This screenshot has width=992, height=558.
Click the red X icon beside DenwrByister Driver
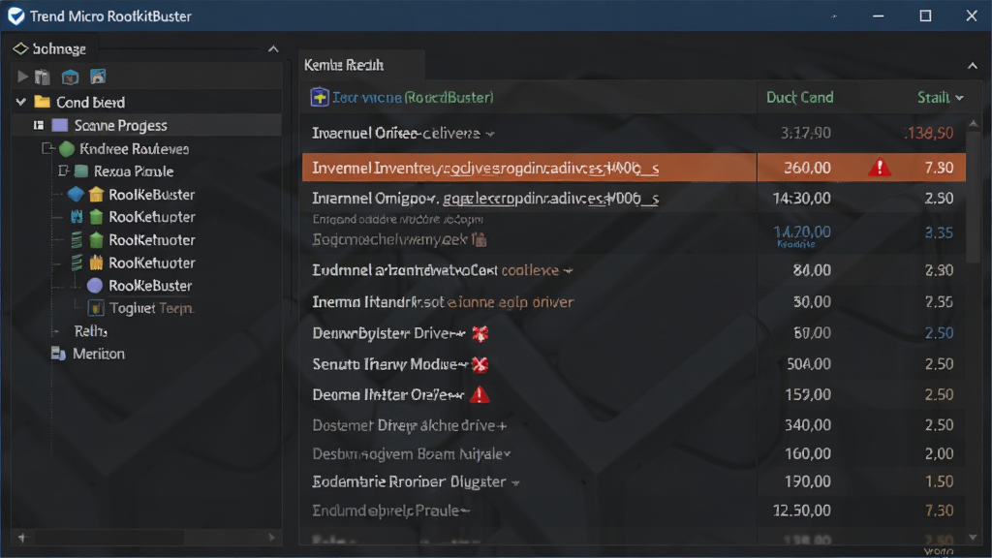[480, 333]
